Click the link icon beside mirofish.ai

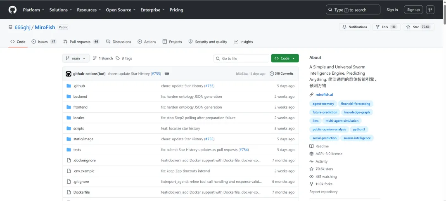pyautogui.click(x=311, y=95)
